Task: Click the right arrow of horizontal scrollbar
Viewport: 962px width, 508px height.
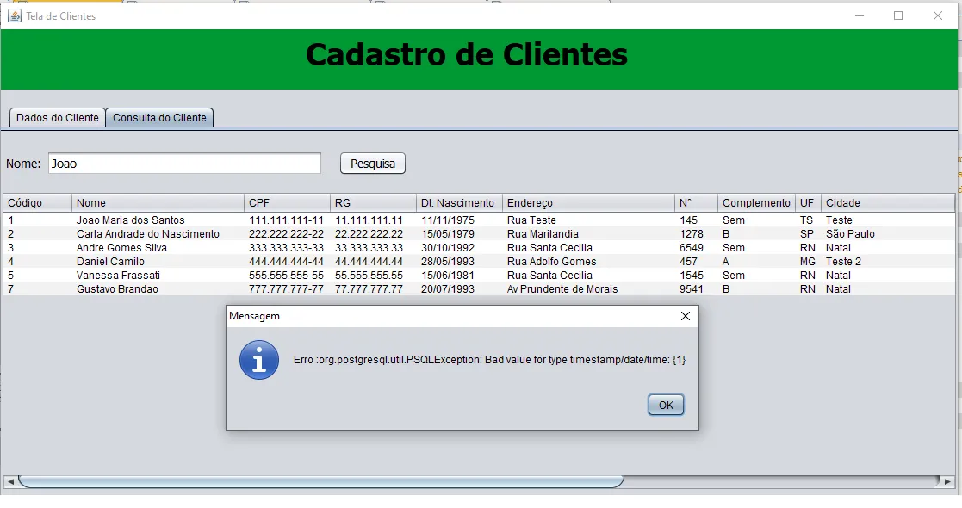Action: 948,481
